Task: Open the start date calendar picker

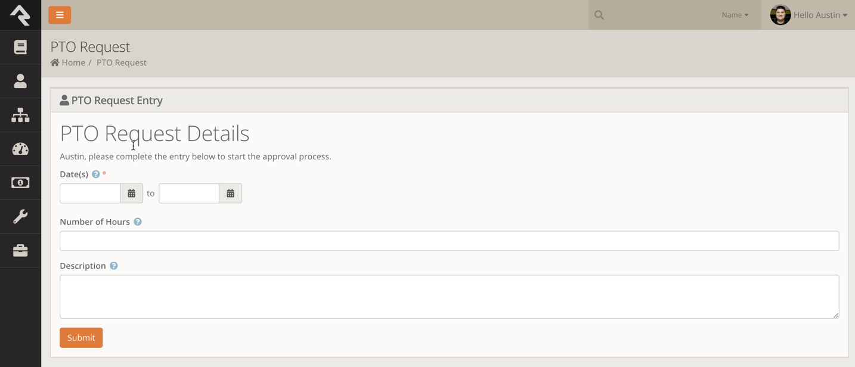Action: (132, 193)
